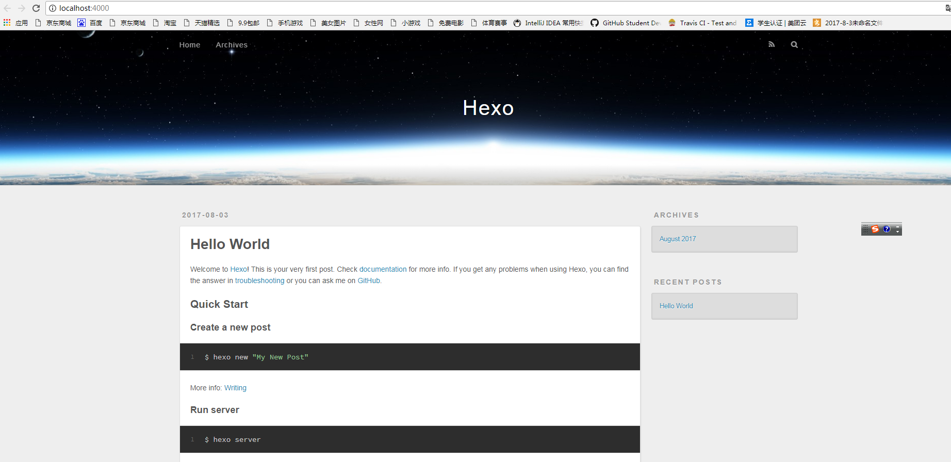Click the translate icon in address bar
The width and height of the screenshot is (951, 462).
tap(948, 8)
